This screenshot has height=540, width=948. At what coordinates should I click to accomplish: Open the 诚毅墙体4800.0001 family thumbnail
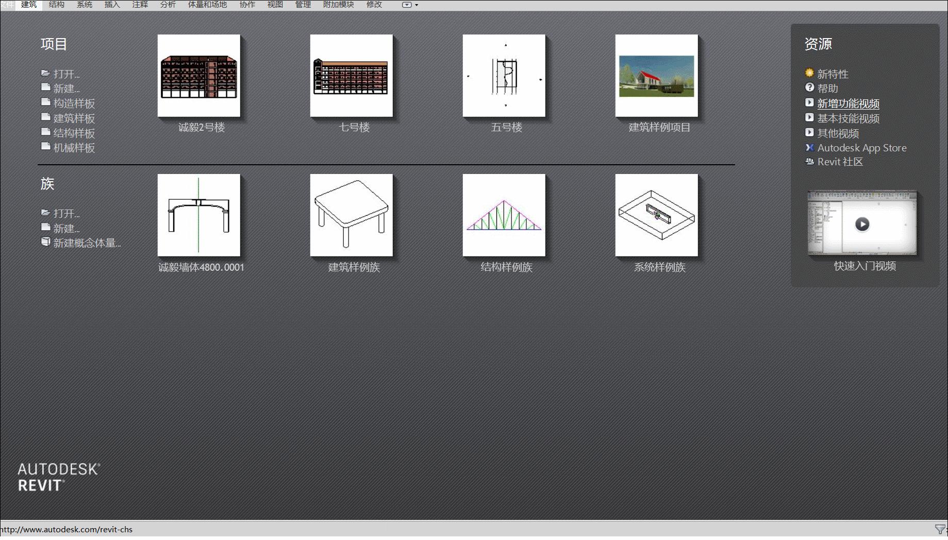point(199,215)
